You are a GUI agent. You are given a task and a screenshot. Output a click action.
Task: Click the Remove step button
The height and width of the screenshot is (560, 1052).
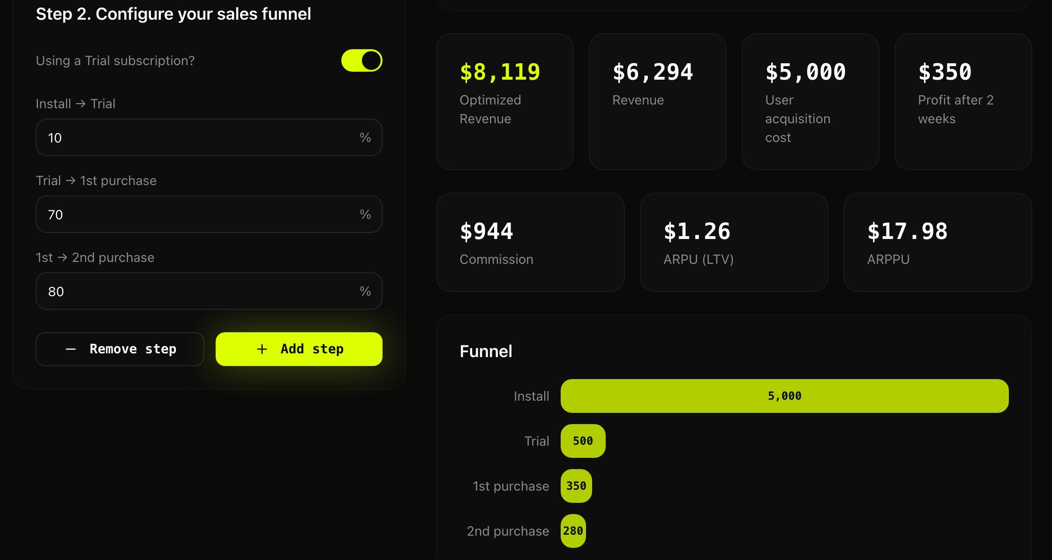tap(120, 349)
